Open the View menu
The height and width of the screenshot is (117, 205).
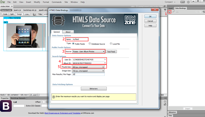click(21, 2)
